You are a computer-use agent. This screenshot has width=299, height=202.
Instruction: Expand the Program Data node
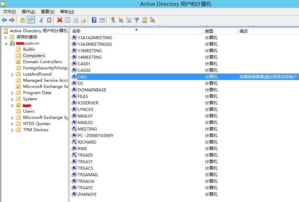click(12, 93)
